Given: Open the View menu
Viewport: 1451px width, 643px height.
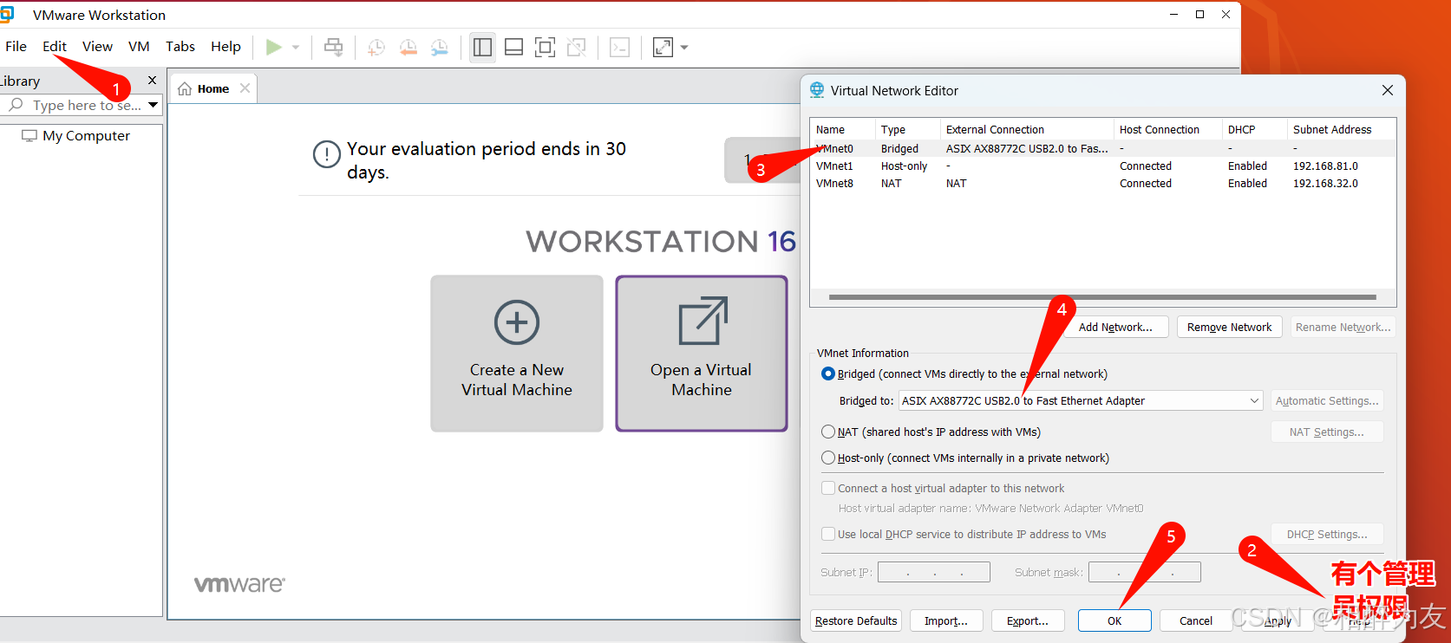Looking at the screenshot, I should point(97,47).
